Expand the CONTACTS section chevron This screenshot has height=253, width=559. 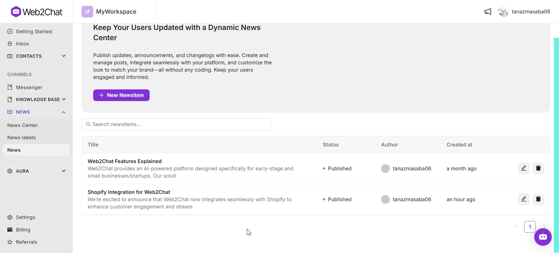64,56
